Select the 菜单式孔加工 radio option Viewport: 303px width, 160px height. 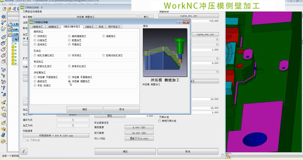pos(69,66)
